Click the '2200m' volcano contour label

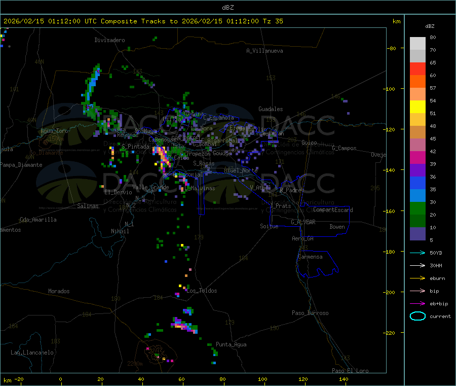point(135,364)
